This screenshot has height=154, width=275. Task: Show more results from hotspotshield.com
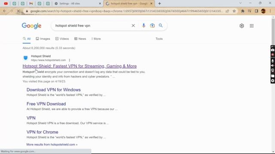pos(52,145)
